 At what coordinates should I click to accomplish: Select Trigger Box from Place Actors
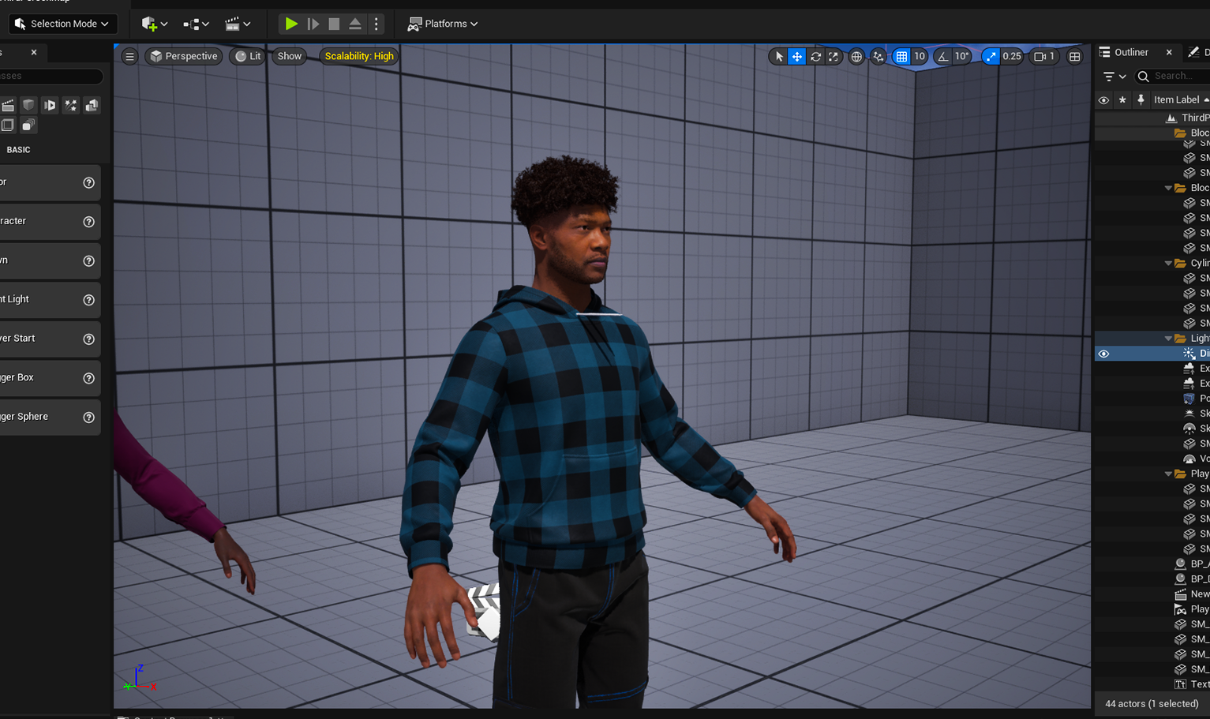(x=50, y=378)
